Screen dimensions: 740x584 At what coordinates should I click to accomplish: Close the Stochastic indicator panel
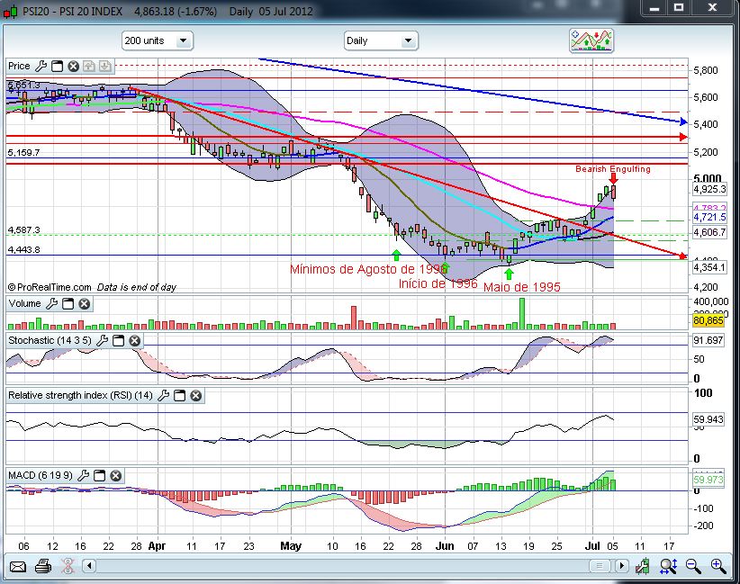pos(134,340)
